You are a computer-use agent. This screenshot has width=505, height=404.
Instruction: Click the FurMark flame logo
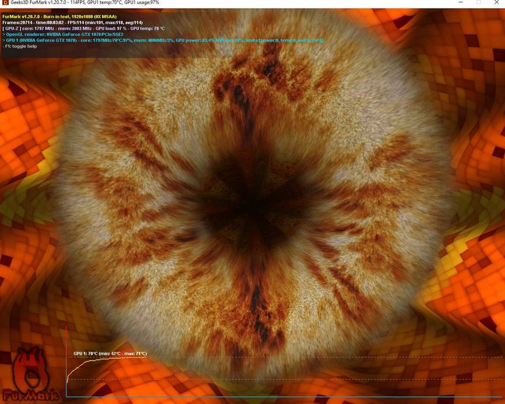(31, 374)
